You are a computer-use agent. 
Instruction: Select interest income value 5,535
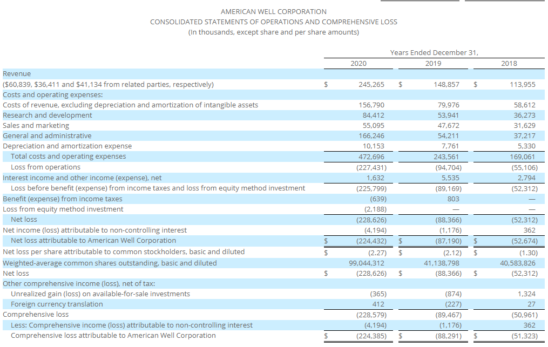click(x=450, y=178)
